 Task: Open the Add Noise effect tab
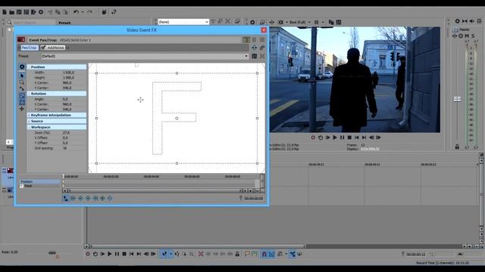pos(55,48)
